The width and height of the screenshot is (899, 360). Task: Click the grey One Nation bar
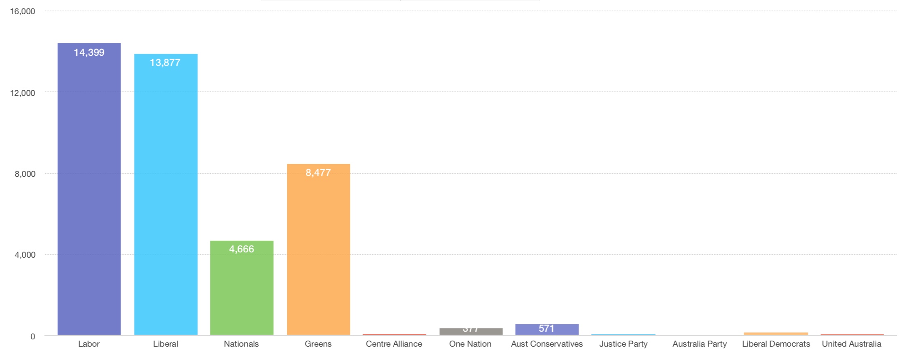471,331
